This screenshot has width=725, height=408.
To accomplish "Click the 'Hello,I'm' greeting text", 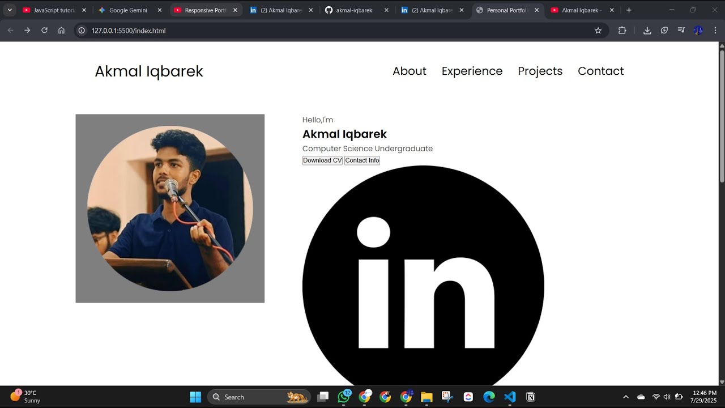I will pyautogui.click(x=318, y=120).
